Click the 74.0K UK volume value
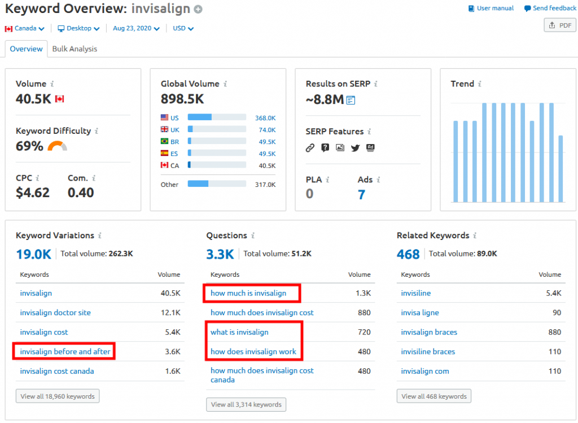578x423 pixels. pyautogui.click(x=267, y=130)
